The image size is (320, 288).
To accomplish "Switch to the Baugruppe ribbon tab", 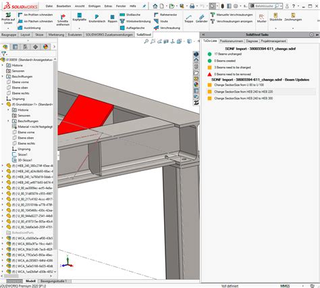I will (9, 34).
